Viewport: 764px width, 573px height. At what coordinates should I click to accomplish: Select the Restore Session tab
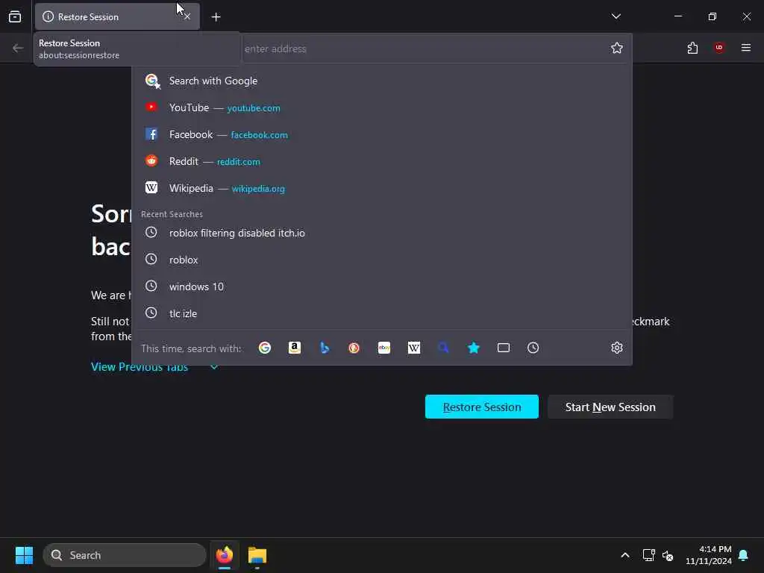coord(117,17)
